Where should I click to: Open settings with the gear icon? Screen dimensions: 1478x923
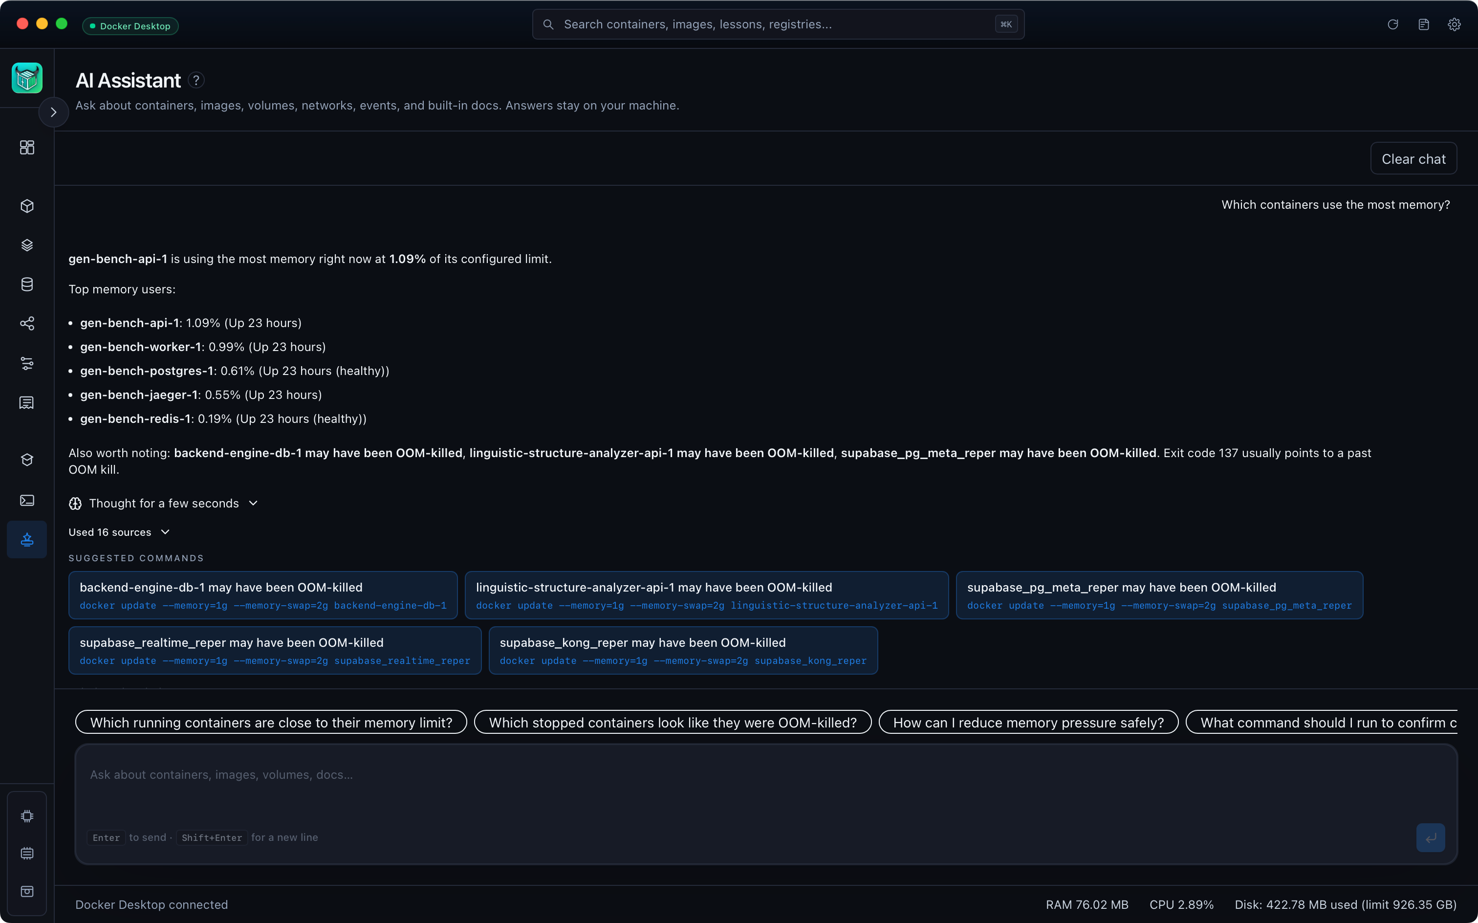(1454, 24)
